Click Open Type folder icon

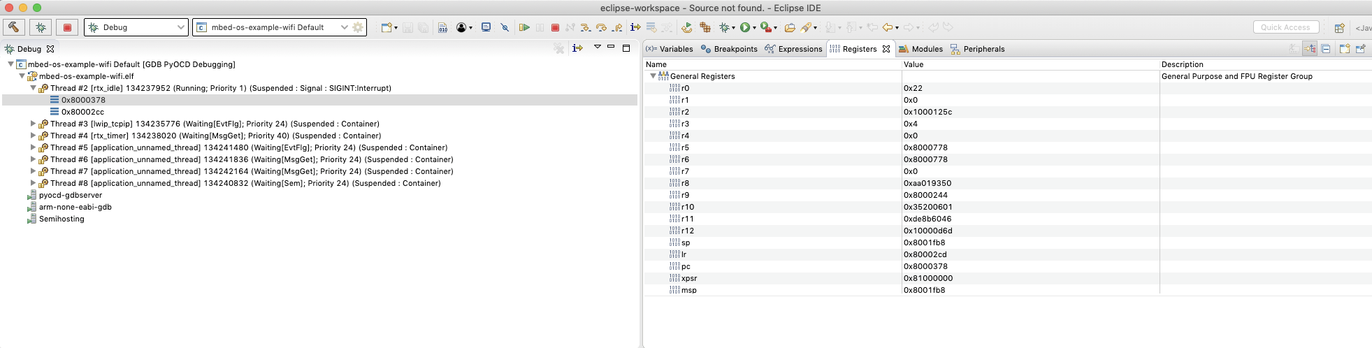[790, 27]
